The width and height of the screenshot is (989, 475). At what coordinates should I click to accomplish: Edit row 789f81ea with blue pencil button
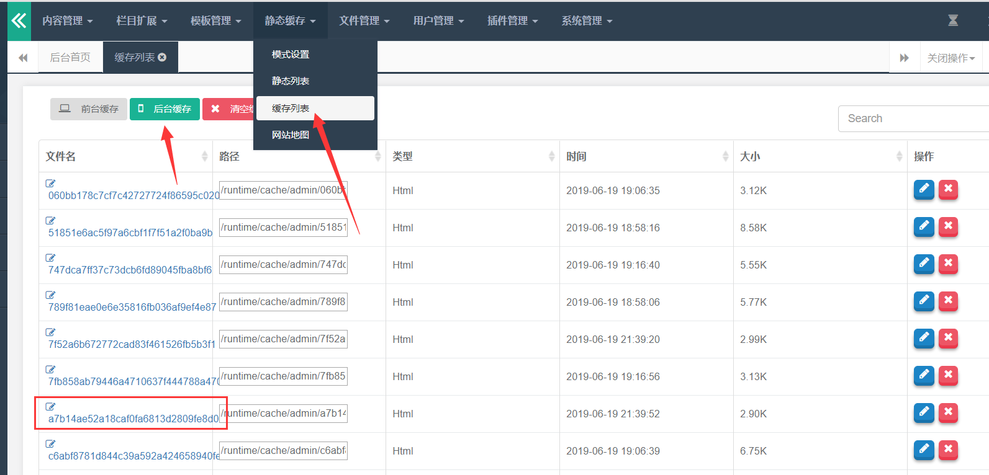tap(924, 301)
